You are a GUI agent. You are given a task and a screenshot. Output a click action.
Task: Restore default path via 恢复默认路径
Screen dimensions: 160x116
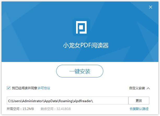coord(139,109)
